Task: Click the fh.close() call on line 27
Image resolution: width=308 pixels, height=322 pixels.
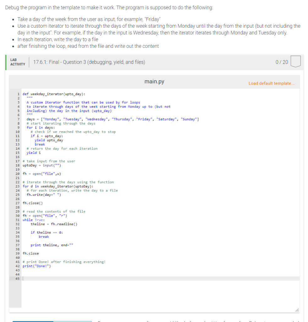Action: click(x=33, y=203)
